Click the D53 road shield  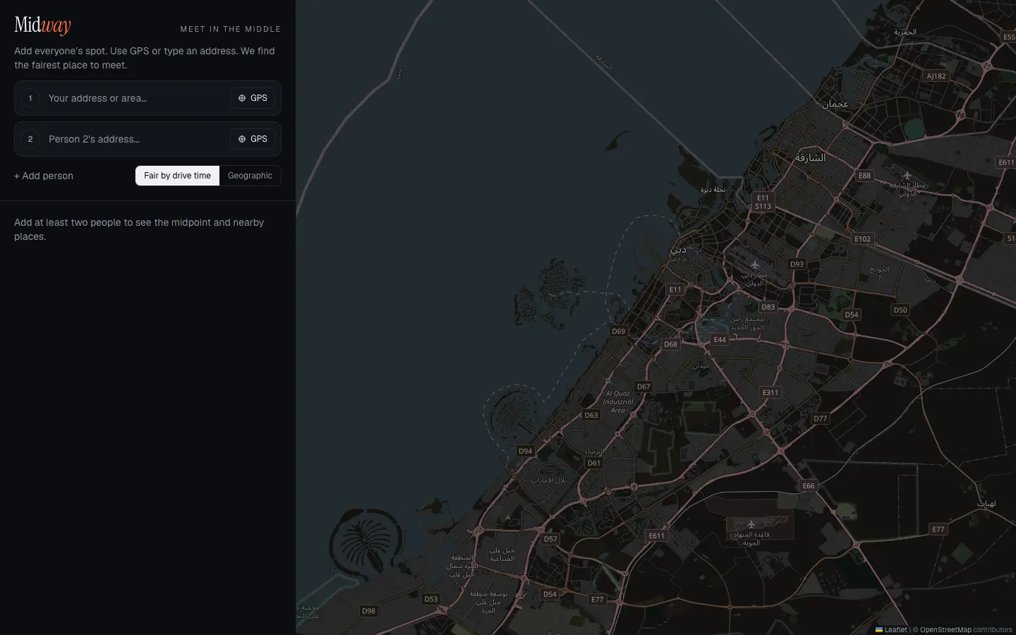pyautogui.click(x=431, y=599)
